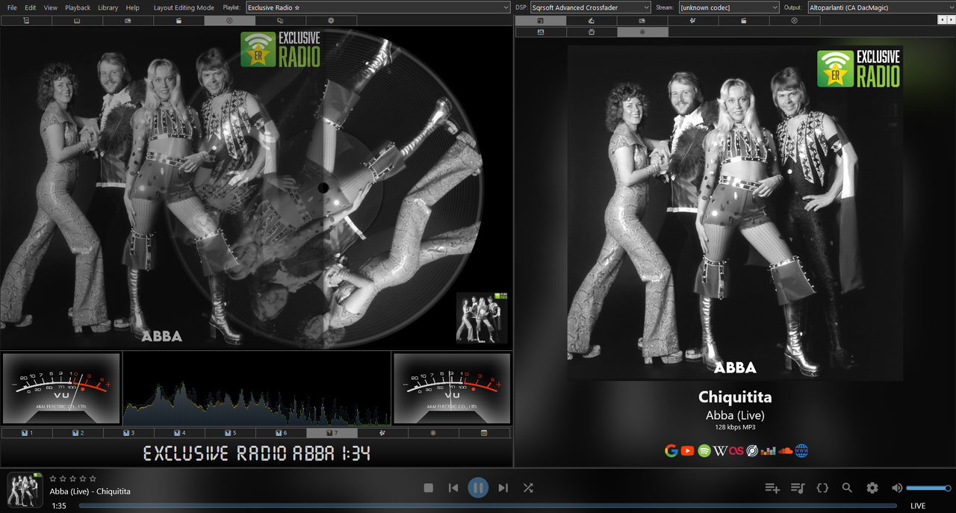This screenshot has height=513, width=956.
Task: Toggle Layout Editing Mode
Action: pos(184,7)
